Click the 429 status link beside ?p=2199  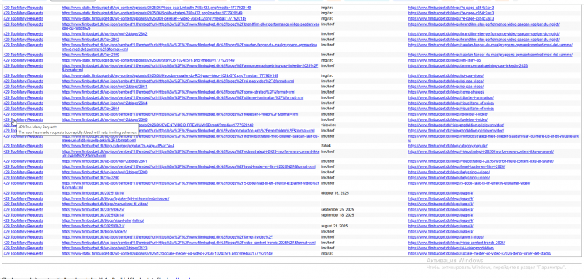23,55
